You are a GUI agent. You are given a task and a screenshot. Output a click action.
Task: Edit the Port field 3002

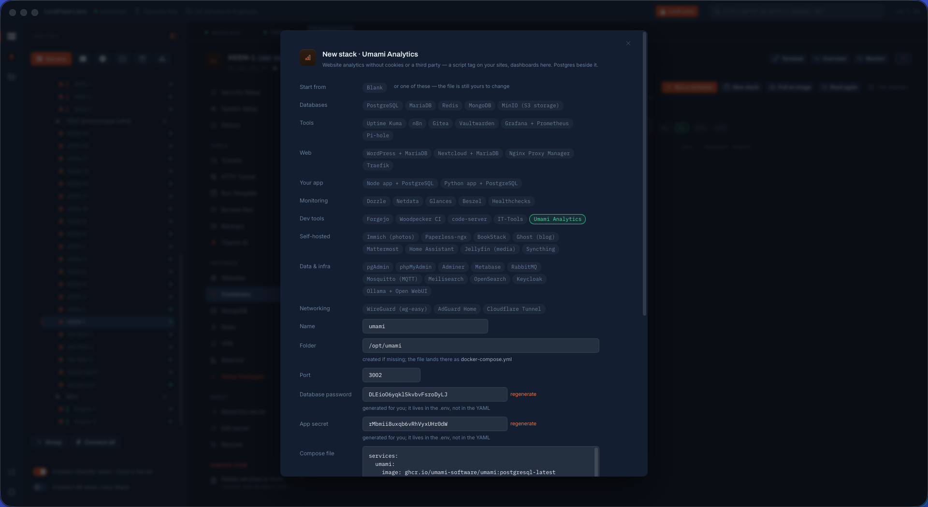391,375
